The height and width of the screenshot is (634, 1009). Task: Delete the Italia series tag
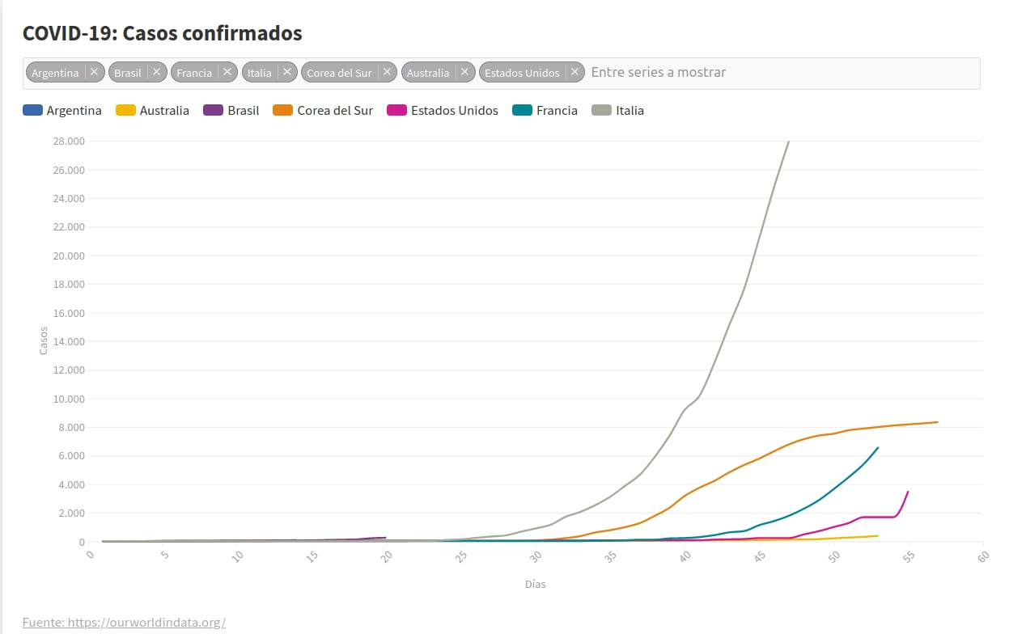coord(287,72)
